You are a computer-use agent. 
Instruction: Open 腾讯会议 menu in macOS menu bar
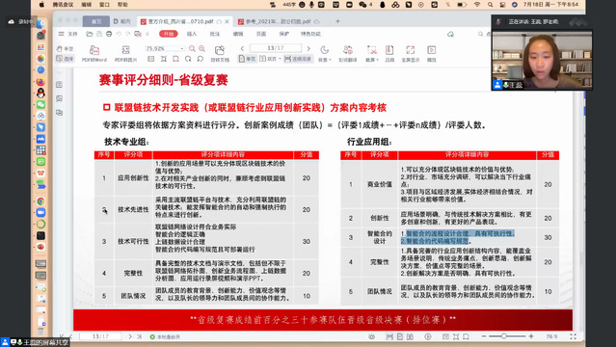point(63,4)
